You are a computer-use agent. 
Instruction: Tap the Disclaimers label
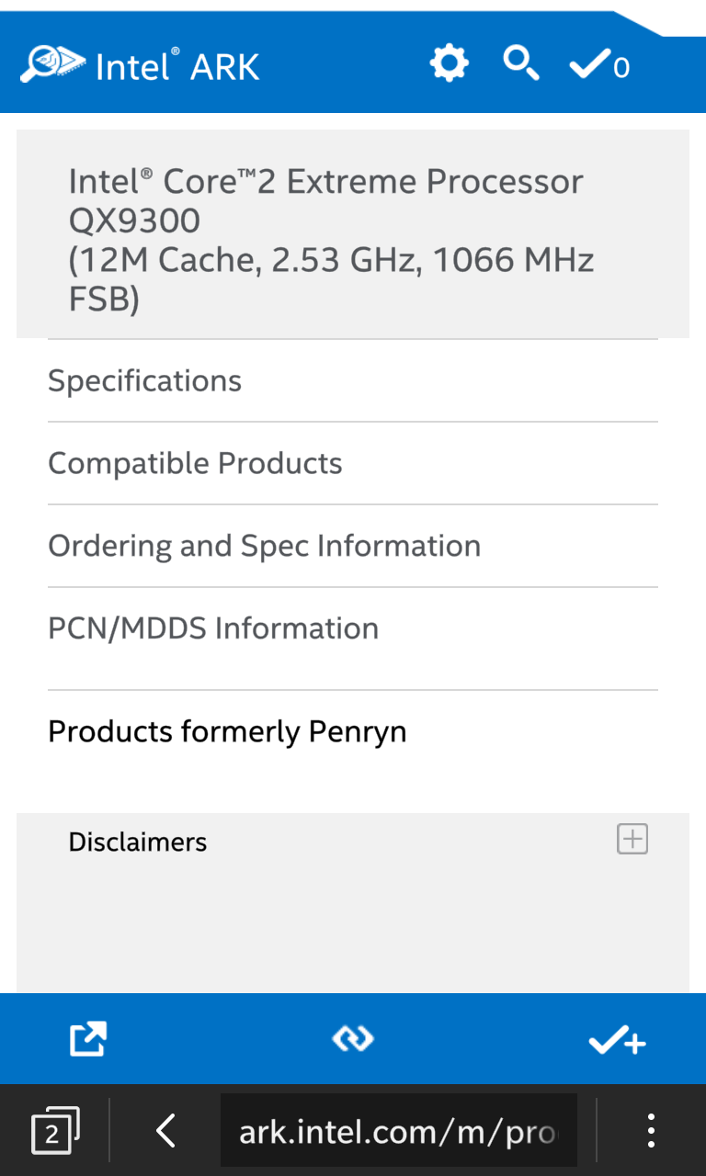[138, 842]
